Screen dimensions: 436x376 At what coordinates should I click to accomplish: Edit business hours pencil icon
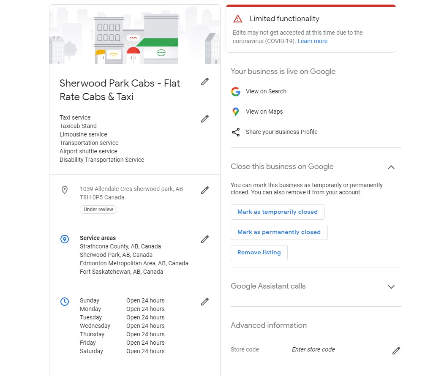click(x=205, y=302)
